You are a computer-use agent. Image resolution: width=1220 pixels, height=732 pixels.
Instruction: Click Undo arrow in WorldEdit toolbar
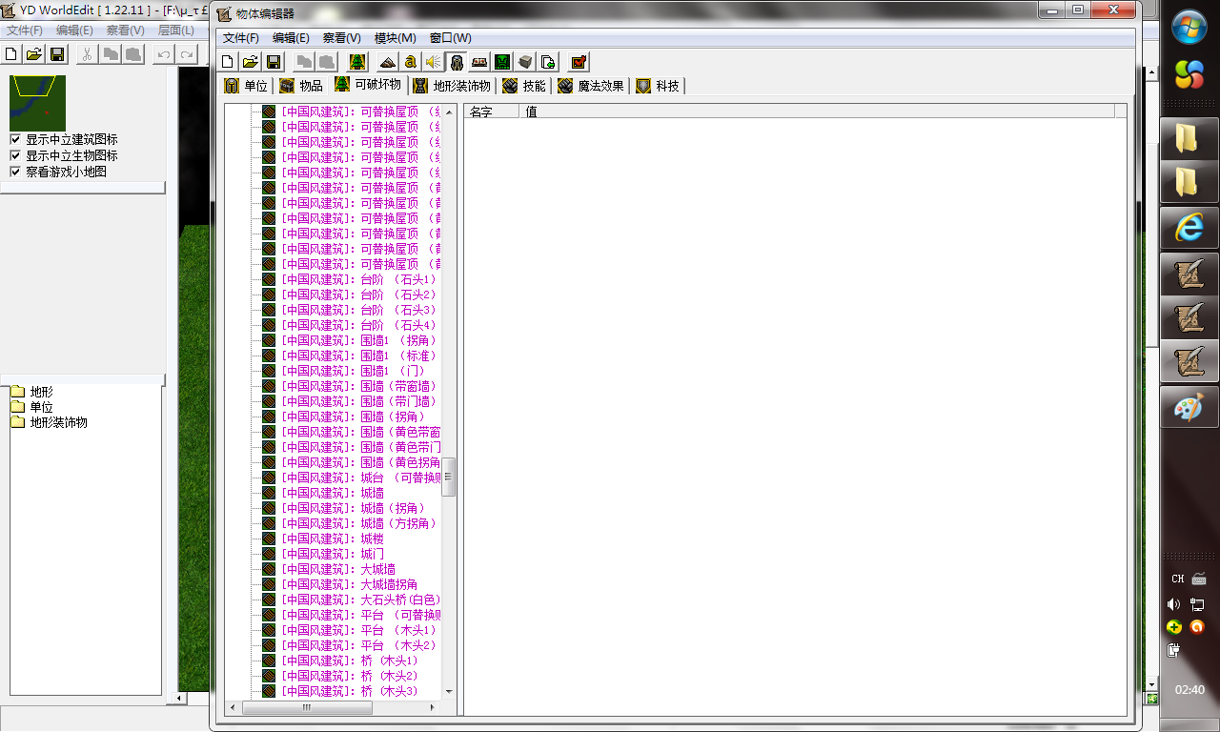pos(164,54)
